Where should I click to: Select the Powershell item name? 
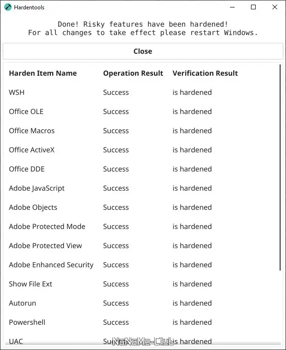[x=27, y=322]
